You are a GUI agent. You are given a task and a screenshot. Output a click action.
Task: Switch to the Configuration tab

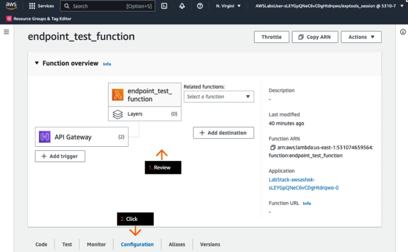tap(137, 244)
